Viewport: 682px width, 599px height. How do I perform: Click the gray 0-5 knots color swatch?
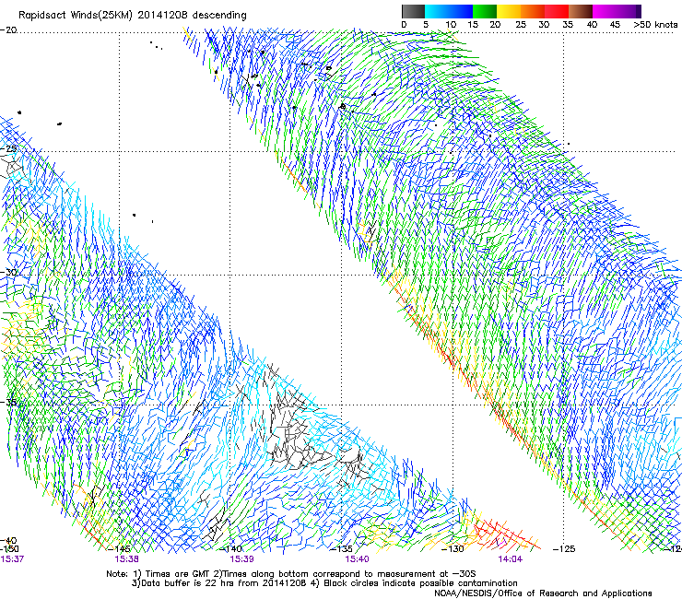click(413, 11)
